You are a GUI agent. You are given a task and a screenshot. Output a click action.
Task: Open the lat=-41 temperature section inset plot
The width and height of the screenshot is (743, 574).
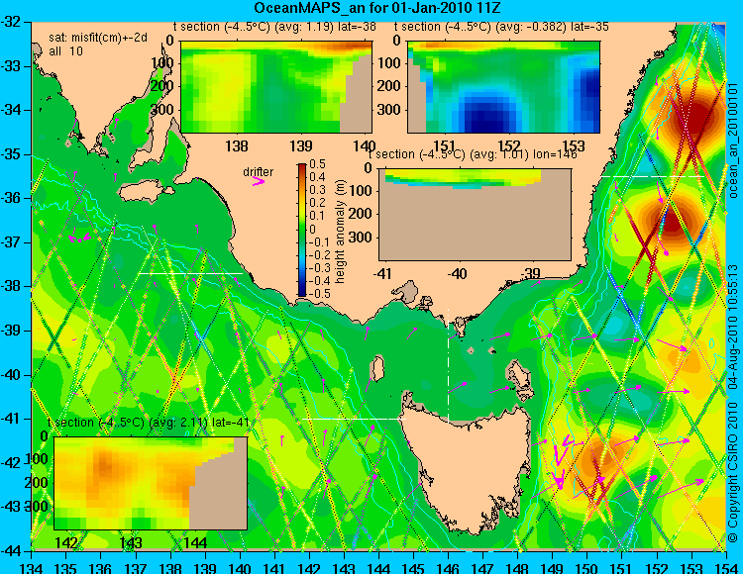click(x=151, y=483)
